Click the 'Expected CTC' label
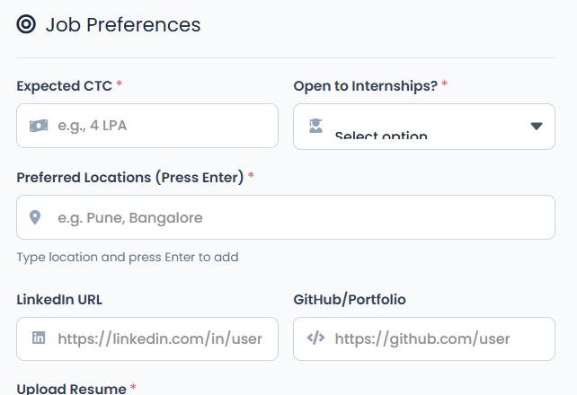The image size is (577, 395). (x=64, y=85)
